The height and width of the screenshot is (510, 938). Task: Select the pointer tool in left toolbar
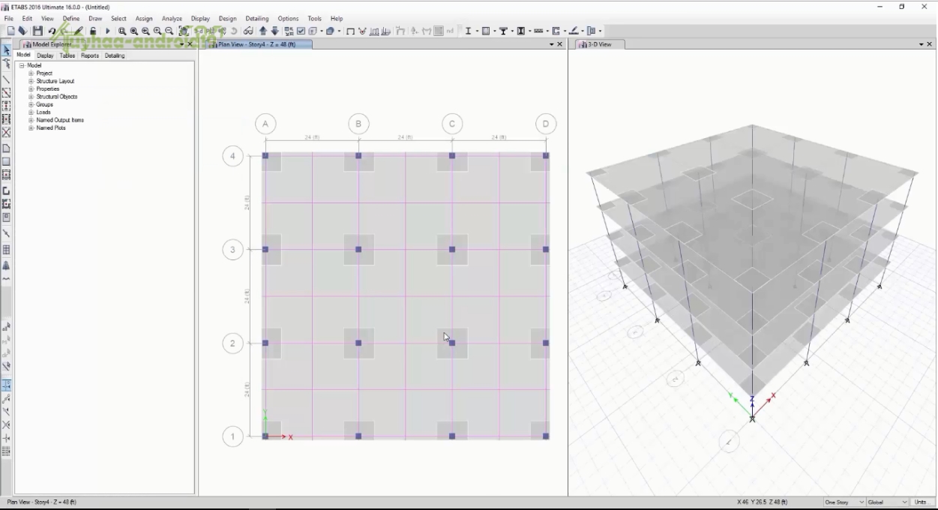6,50
